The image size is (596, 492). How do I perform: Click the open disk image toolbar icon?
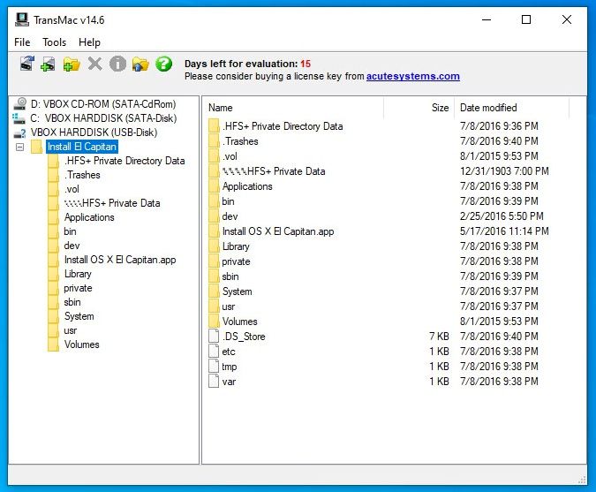tap(49, 64)
